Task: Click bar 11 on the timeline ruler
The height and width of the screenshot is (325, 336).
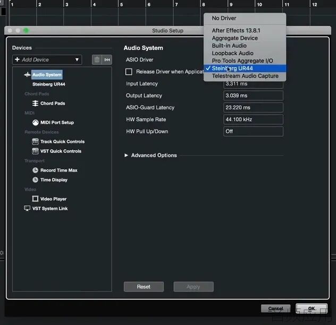Action: pyautogui.click(x=287, y=4)
